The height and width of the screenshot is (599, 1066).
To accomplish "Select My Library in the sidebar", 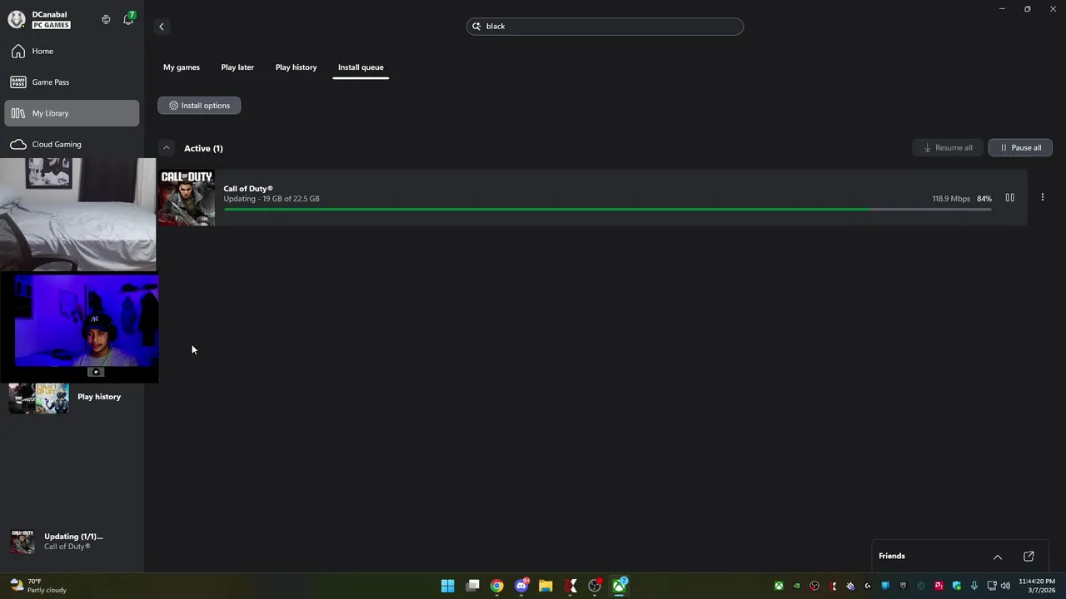I will (72, 113).
